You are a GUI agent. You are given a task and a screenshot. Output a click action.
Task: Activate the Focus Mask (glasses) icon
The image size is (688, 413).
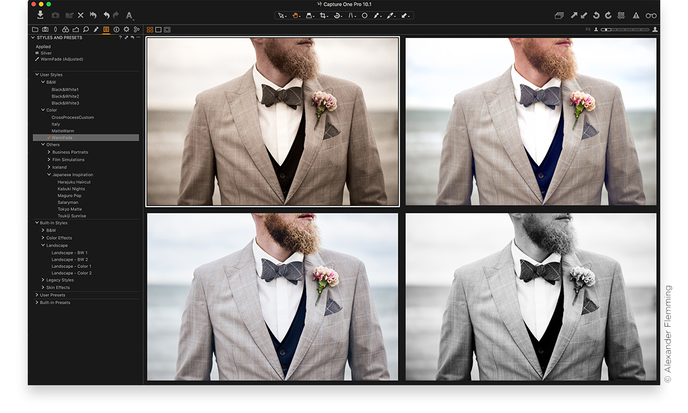(x=651, y=16)
